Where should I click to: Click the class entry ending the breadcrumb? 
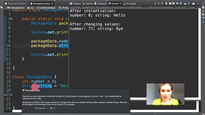click(65, 8)
